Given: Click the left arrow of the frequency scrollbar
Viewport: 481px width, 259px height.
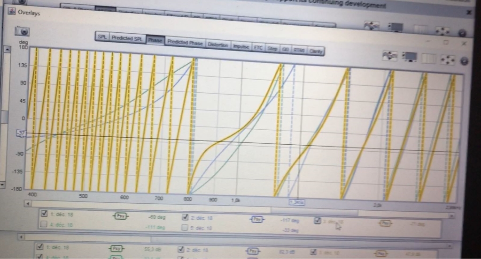Looking at the screenshot, I should point(28,204).
